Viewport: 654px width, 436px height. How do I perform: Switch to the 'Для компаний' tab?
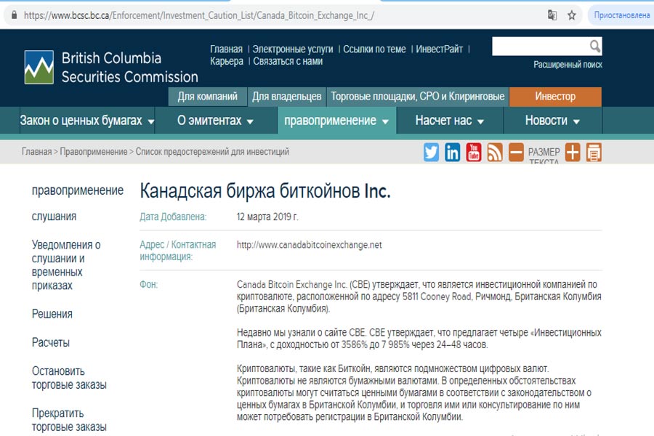[x=208, y=97]
